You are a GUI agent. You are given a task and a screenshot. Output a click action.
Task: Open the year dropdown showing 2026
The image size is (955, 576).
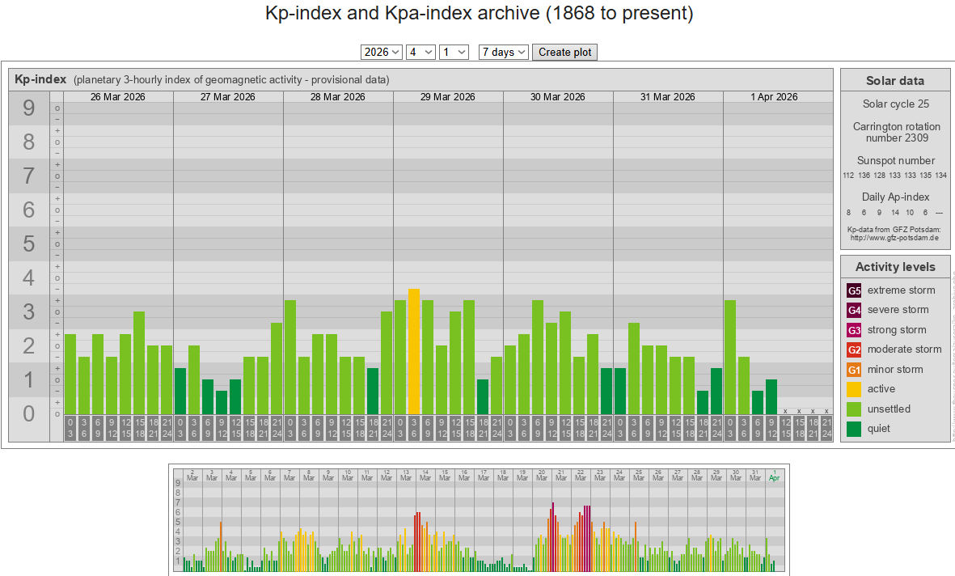(x=382, y=52)
